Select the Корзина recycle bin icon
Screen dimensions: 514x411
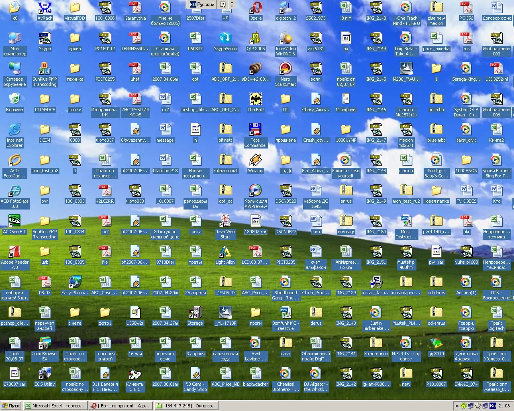point(14,102)
